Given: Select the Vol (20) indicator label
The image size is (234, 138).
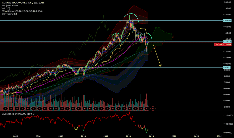Looking at the screenshot, I should [6, 8].
